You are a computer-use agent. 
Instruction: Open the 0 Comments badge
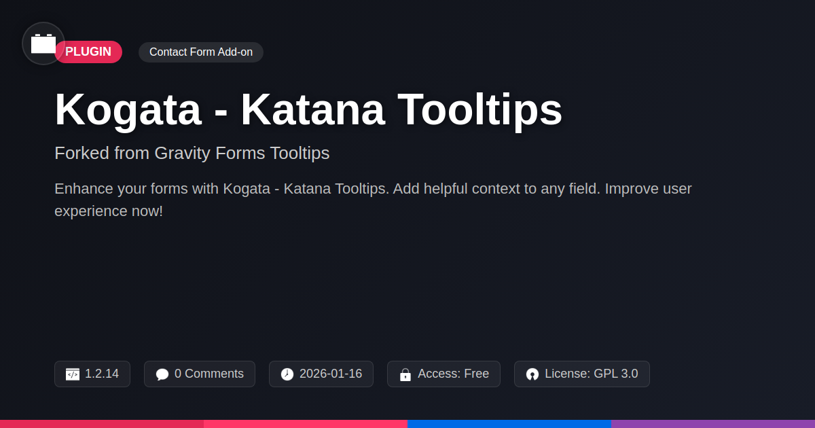click(x=200, y=374)
